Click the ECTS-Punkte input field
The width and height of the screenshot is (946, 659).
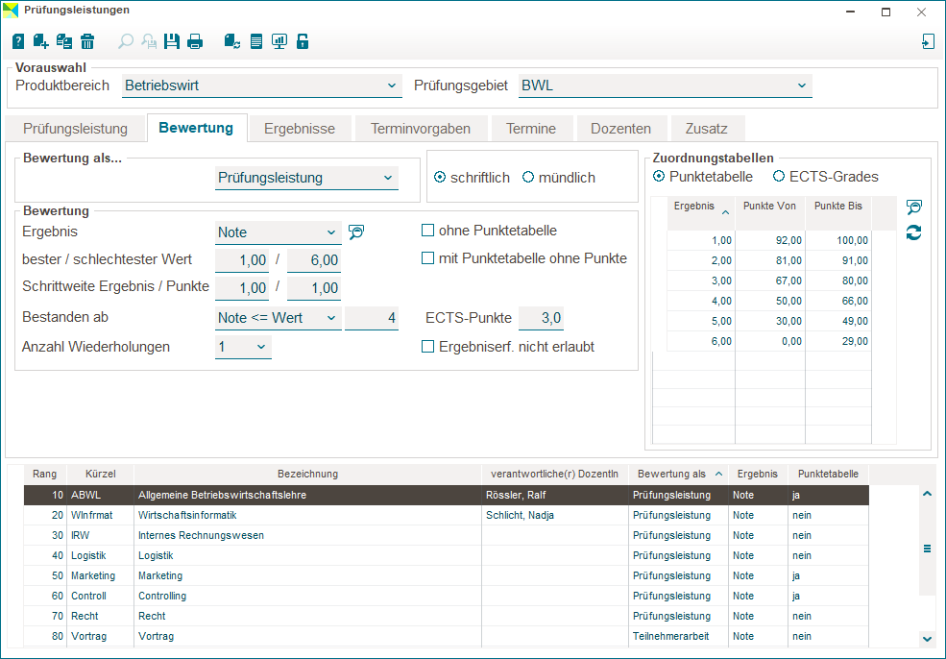tap(542, 318)
